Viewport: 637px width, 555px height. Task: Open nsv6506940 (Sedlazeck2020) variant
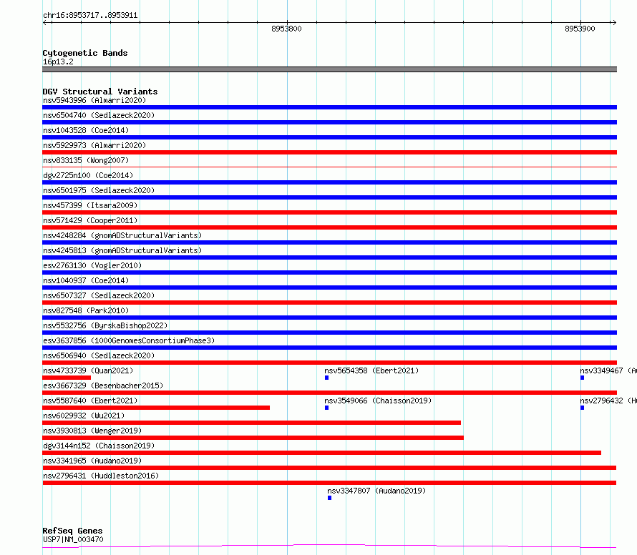tap(99, 355)
